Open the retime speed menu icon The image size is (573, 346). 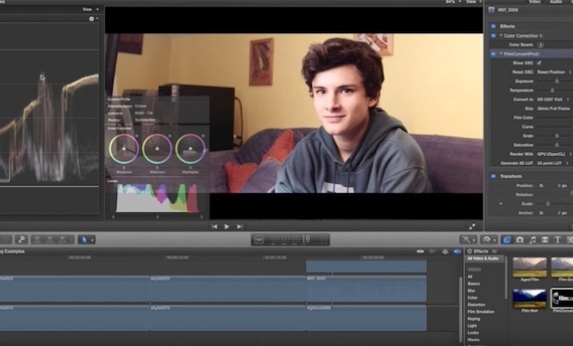[489, 240]
